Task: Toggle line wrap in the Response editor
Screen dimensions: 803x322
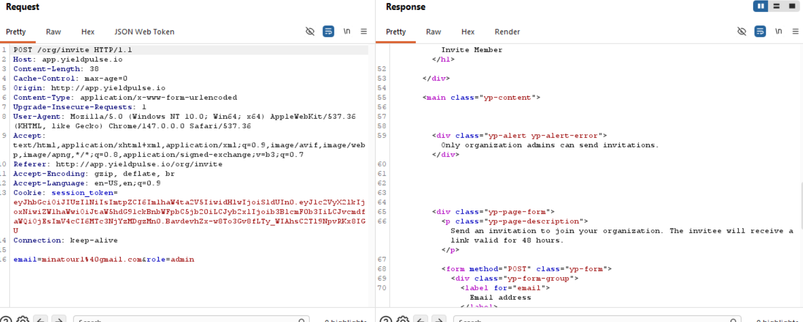Action: 760,32
